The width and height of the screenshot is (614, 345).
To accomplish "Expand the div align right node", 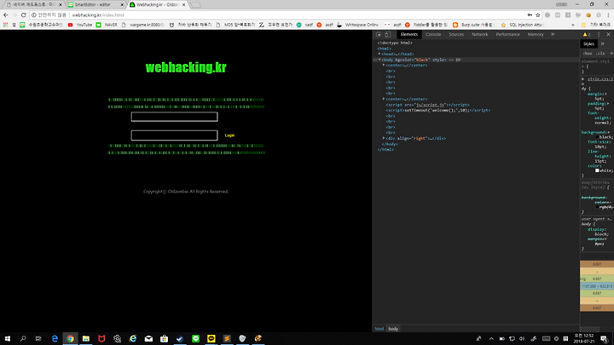I will coord(384,138).
